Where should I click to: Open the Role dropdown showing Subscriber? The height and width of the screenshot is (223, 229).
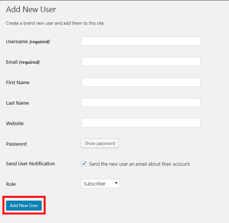pyautogui.click(x=100, y=184)
